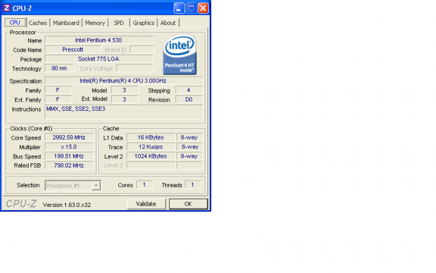The image size is (436, 273).
Task: Click the Validate button
Action: coord(146,204)
